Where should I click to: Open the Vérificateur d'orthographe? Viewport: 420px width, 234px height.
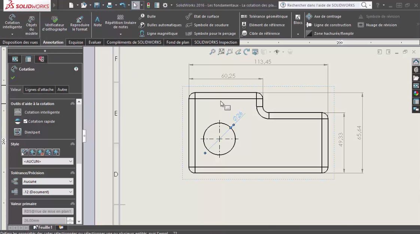click(54, 24)
